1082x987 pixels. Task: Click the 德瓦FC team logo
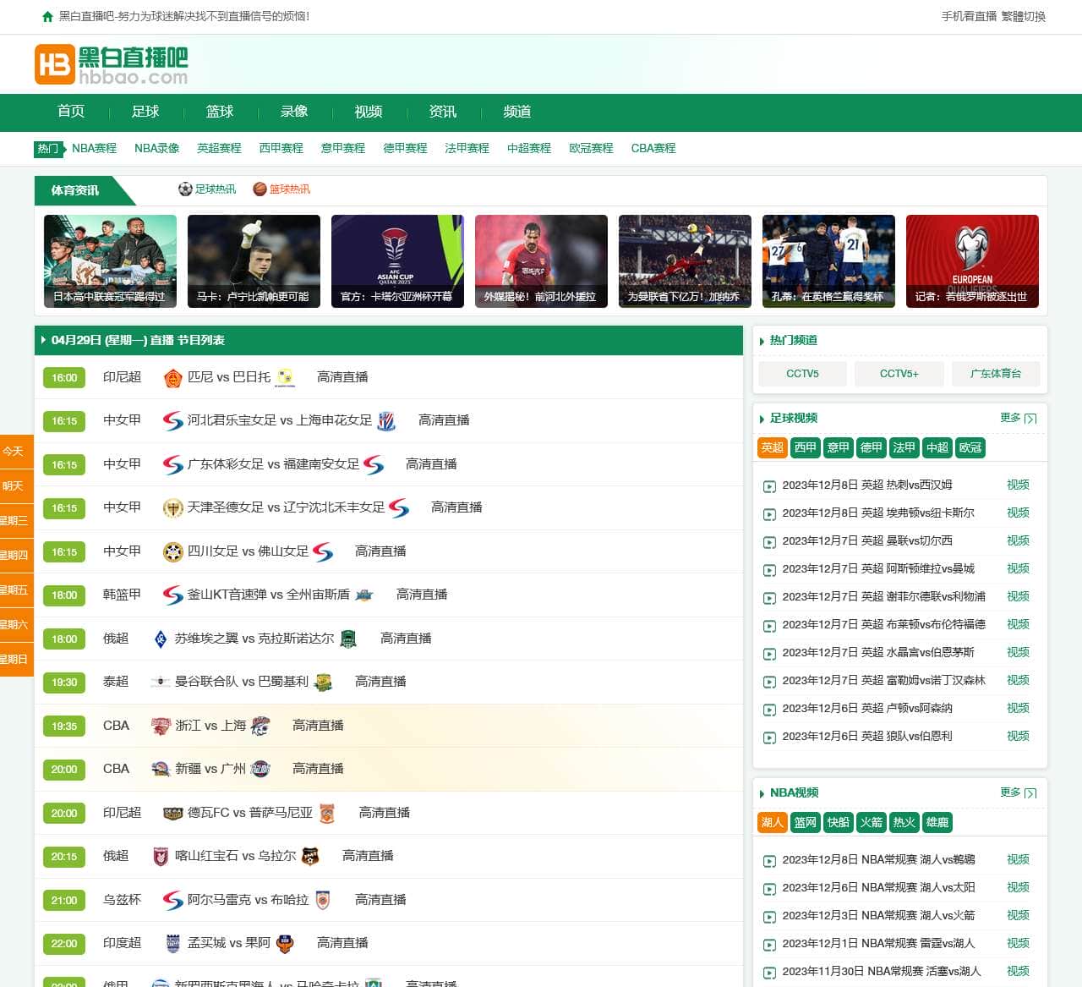[x=172, y=813]
